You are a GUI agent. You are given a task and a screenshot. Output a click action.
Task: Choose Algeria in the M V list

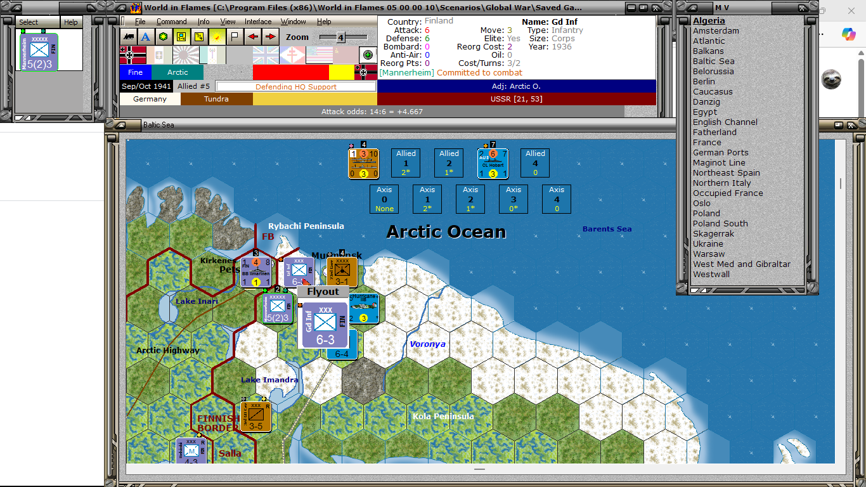709,20
